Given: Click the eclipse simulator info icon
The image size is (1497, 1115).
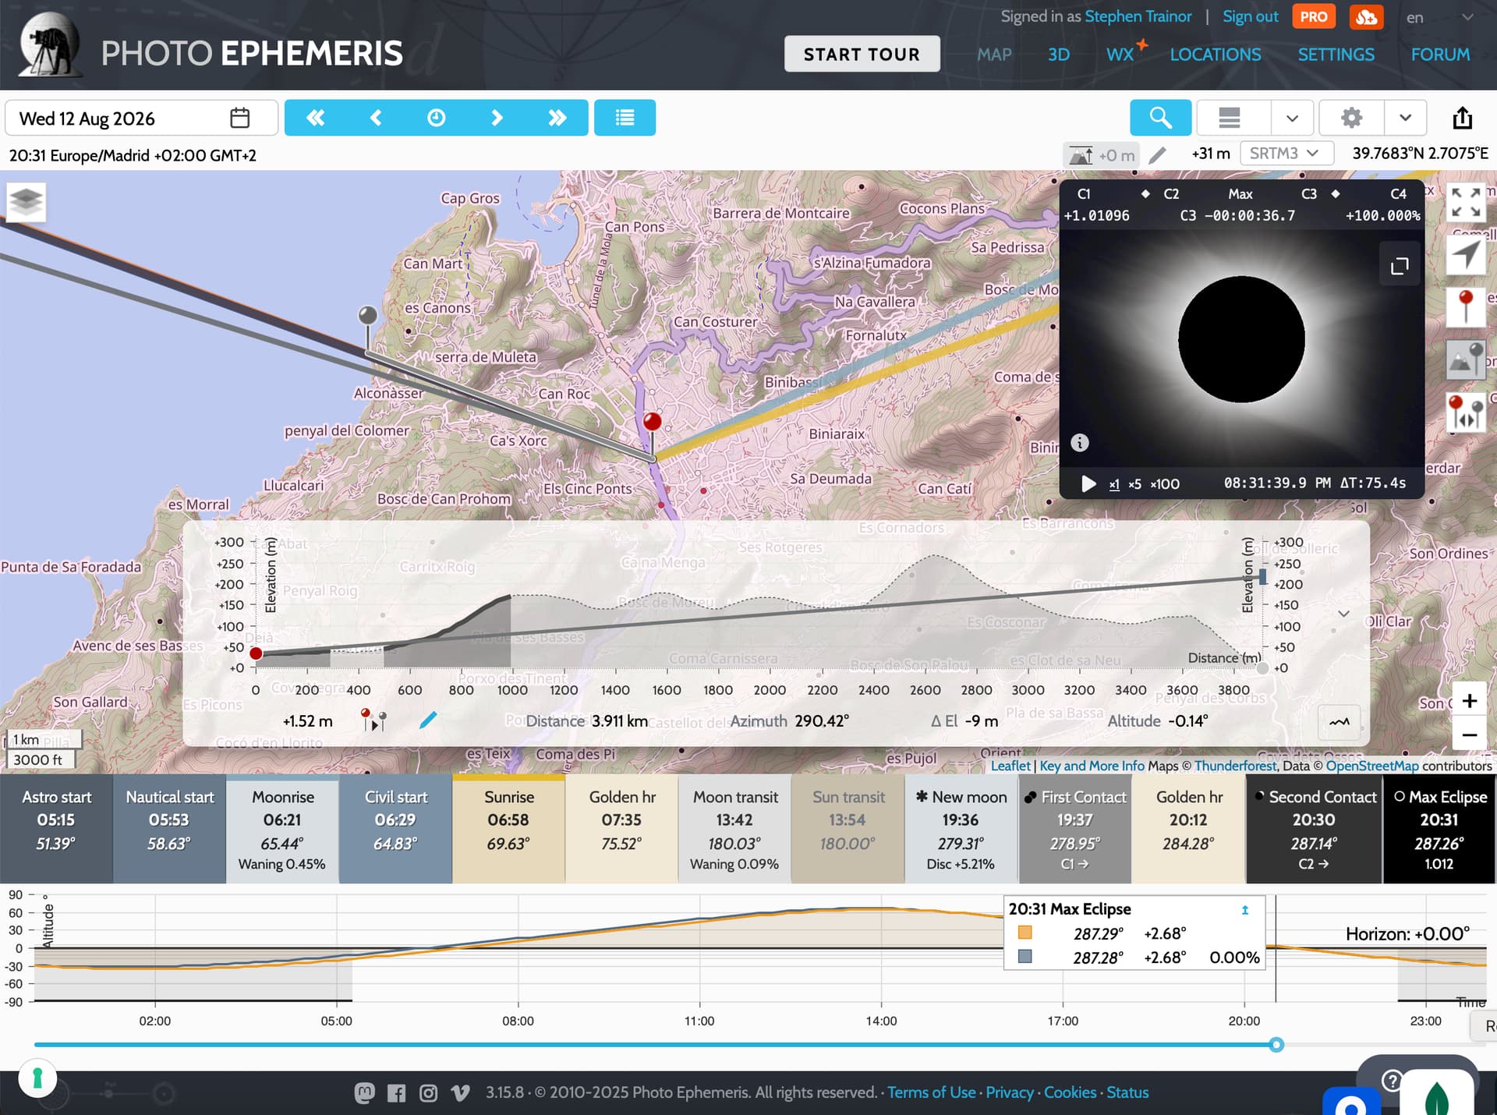Looking at the screenshot, I should [1080, 443].
